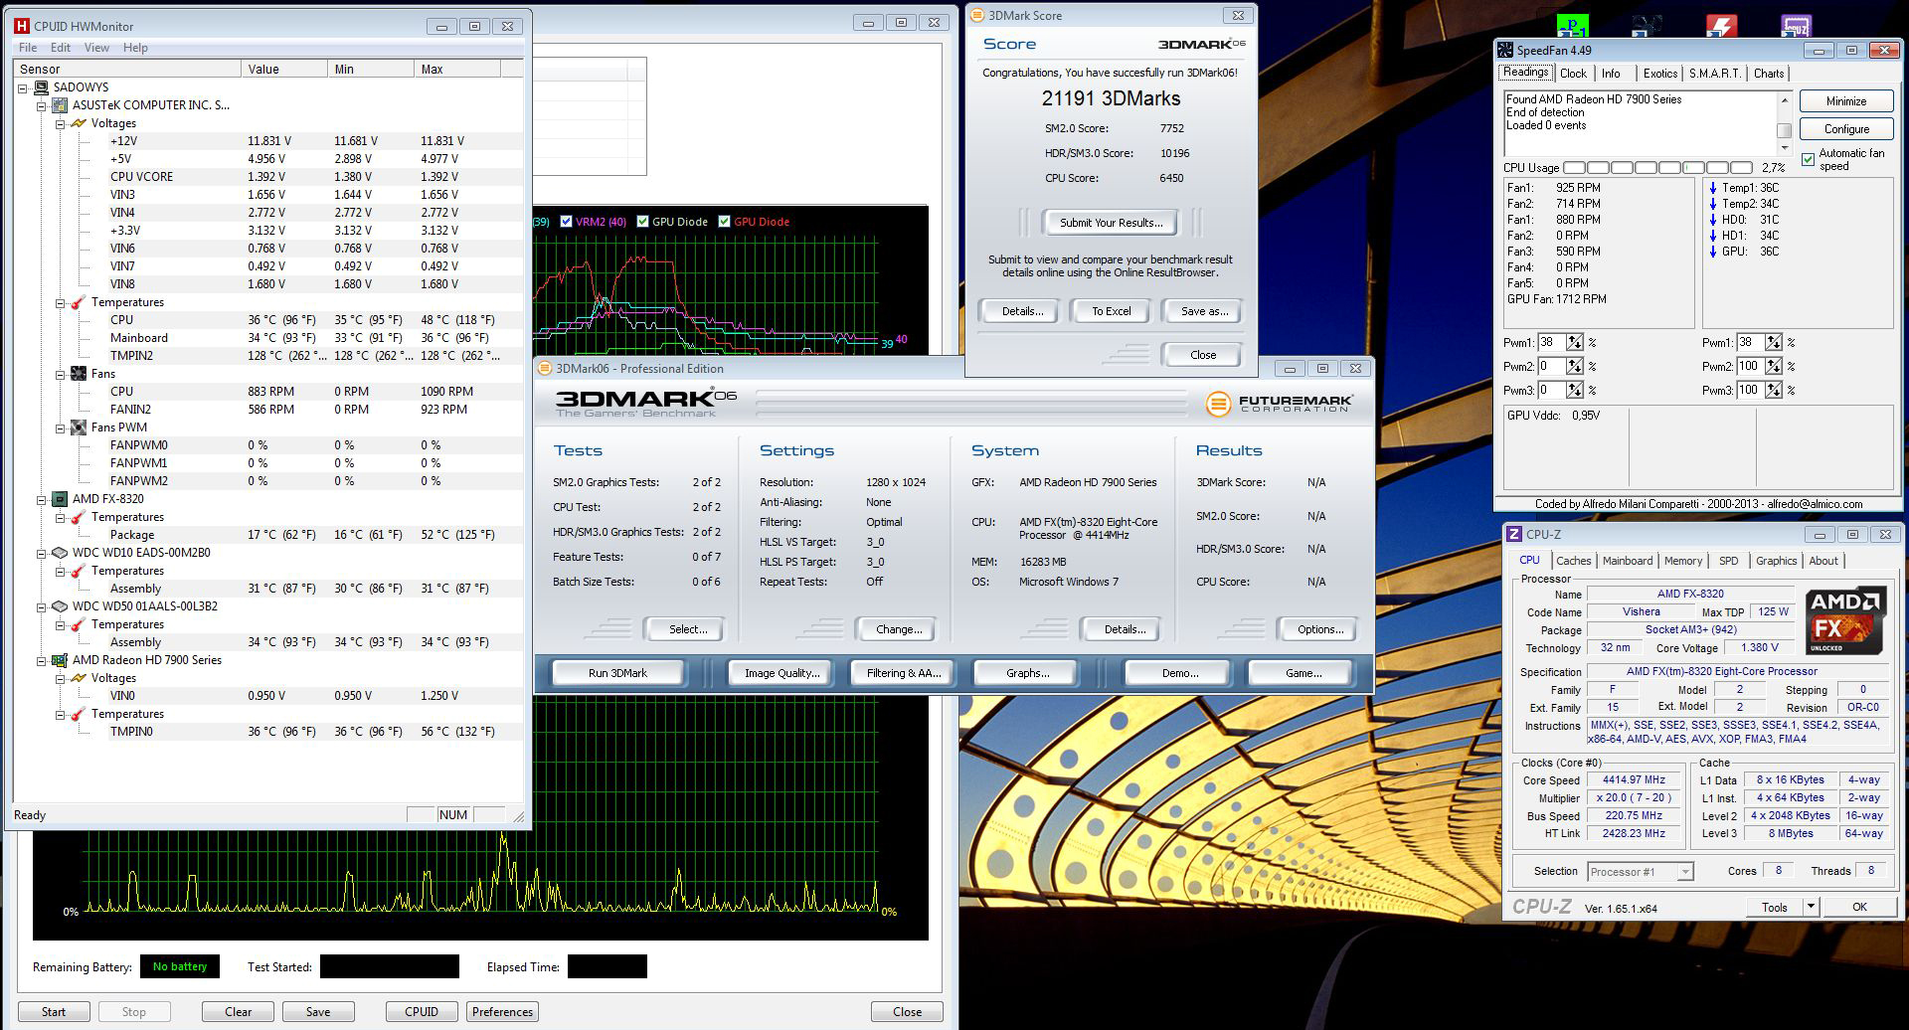Click the AMD Radeon HD 7900 graphics card icon

[60, 660]
